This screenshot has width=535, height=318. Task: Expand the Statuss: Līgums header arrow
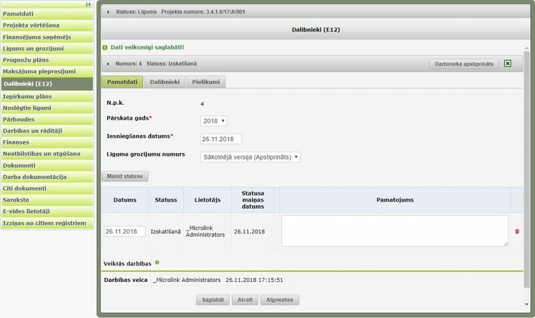108,12
